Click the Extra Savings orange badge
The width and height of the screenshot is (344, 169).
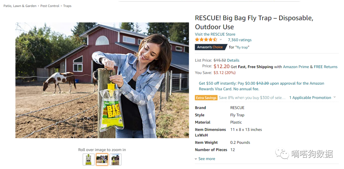[206, 98]
